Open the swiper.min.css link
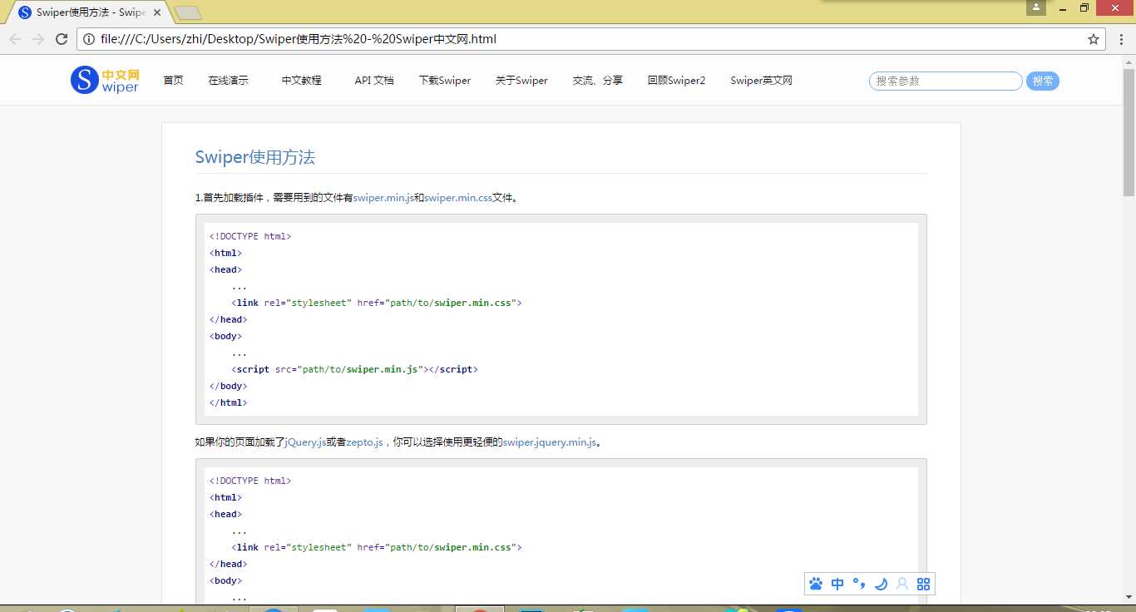Viewport: 1136px width, 612px height. (458, 198)
